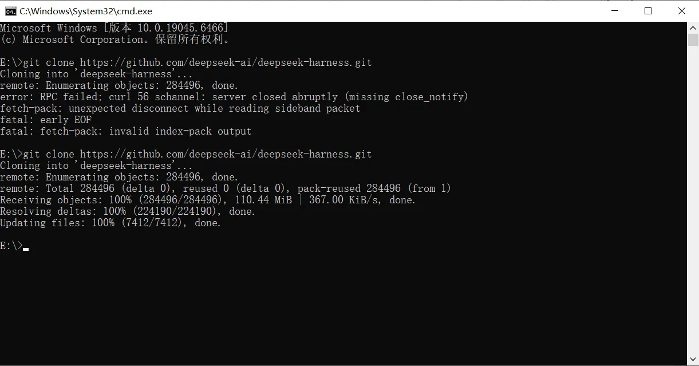Screen dimensions: 699x366
Task: Click the Microsoft Windows version line
Action: pyautogui.click(x=114, y=28)
